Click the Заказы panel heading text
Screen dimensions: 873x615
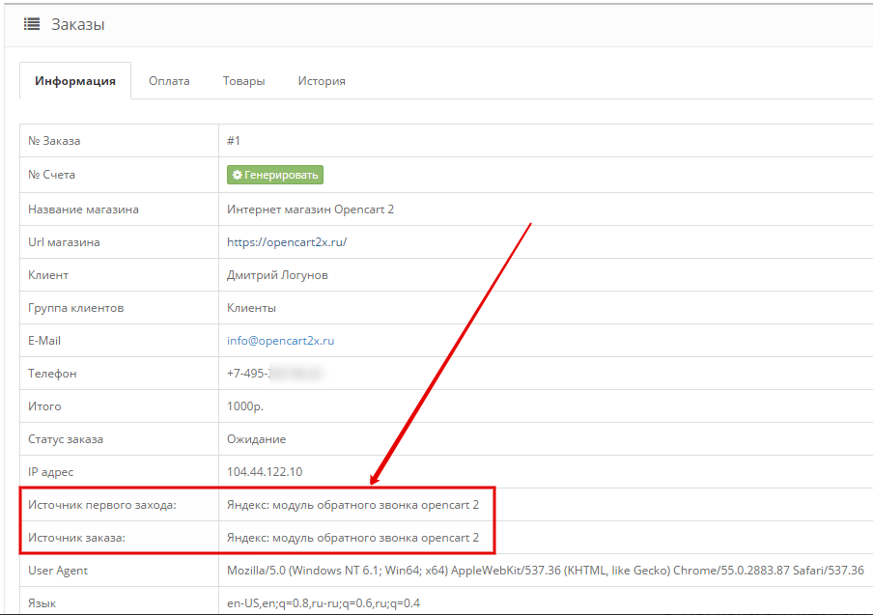pos(77,25)
